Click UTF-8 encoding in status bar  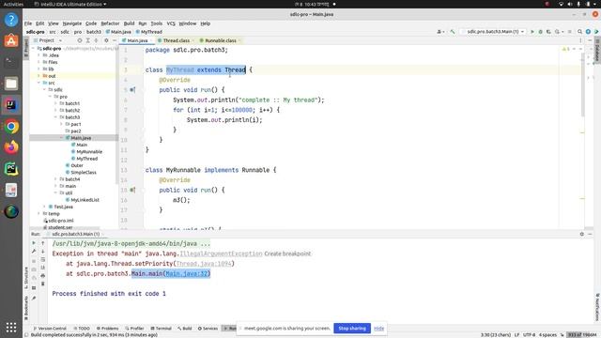point(530,335)
